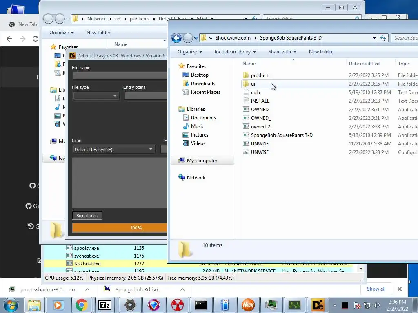Select Downloads in Favorites navigation pane
The image size is (418, 313).
tap(203, 84)
